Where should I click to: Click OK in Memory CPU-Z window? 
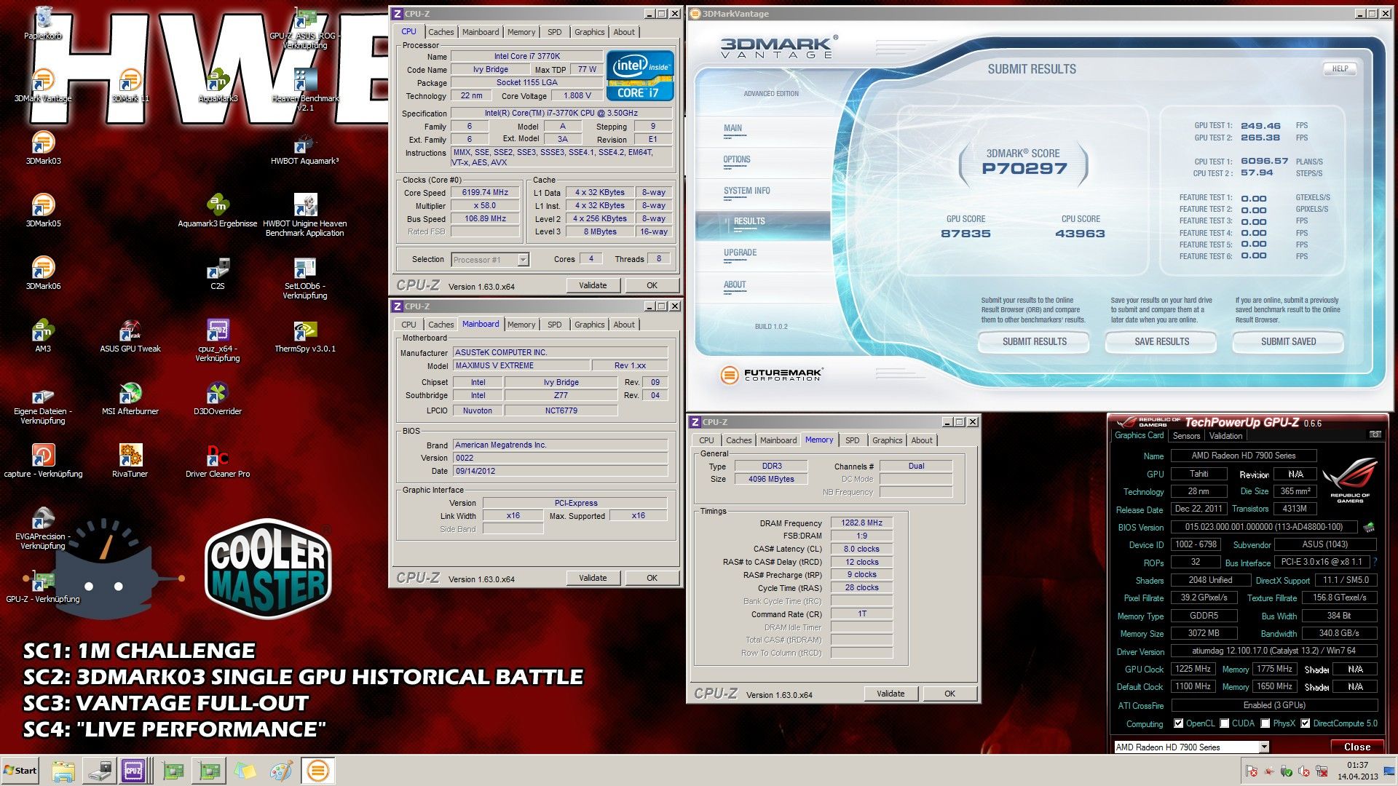pos(949,694)
